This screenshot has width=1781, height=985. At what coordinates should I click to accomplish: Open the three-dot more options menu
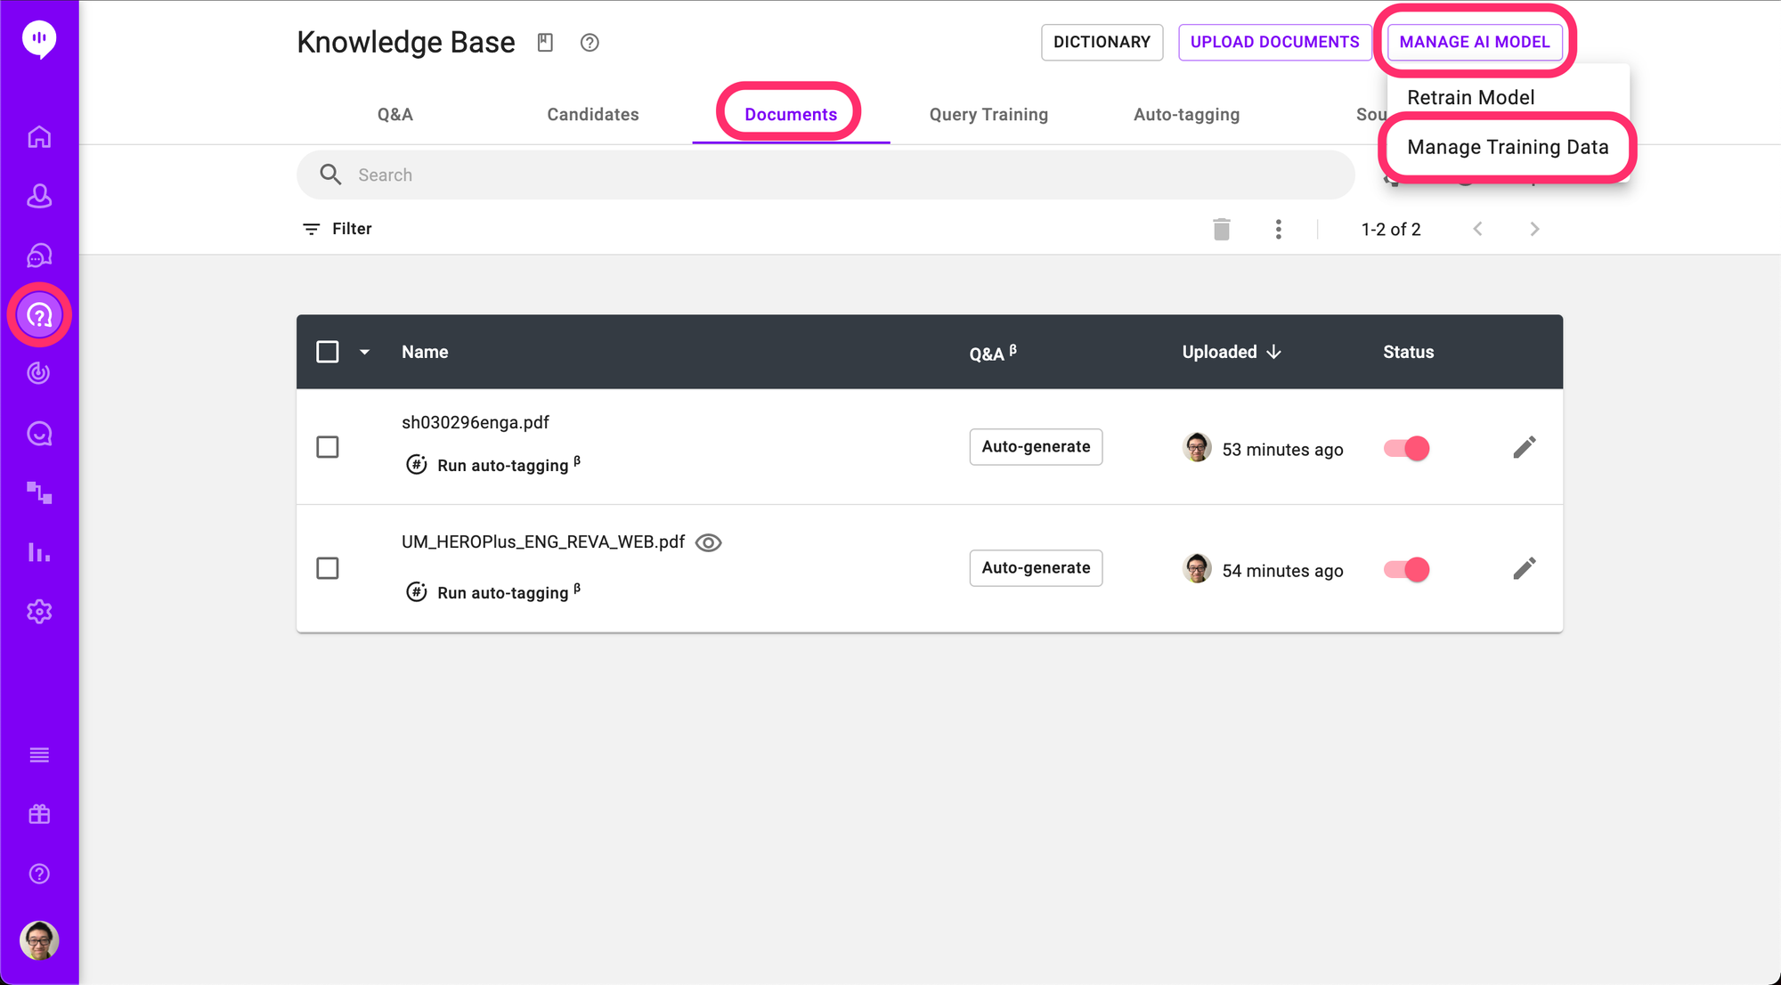point(1279,230)
